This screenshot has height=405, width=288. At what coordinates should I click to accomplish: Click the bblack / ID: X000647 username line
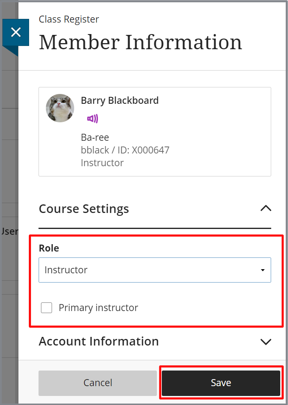125,150
